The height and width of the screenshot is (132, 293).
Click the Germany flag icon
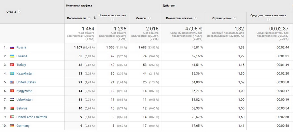coord(12,125)
